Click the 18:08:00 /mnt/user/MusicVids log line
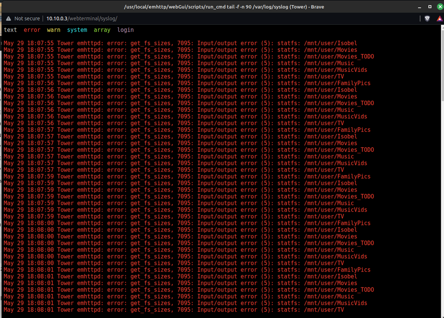 185,256
